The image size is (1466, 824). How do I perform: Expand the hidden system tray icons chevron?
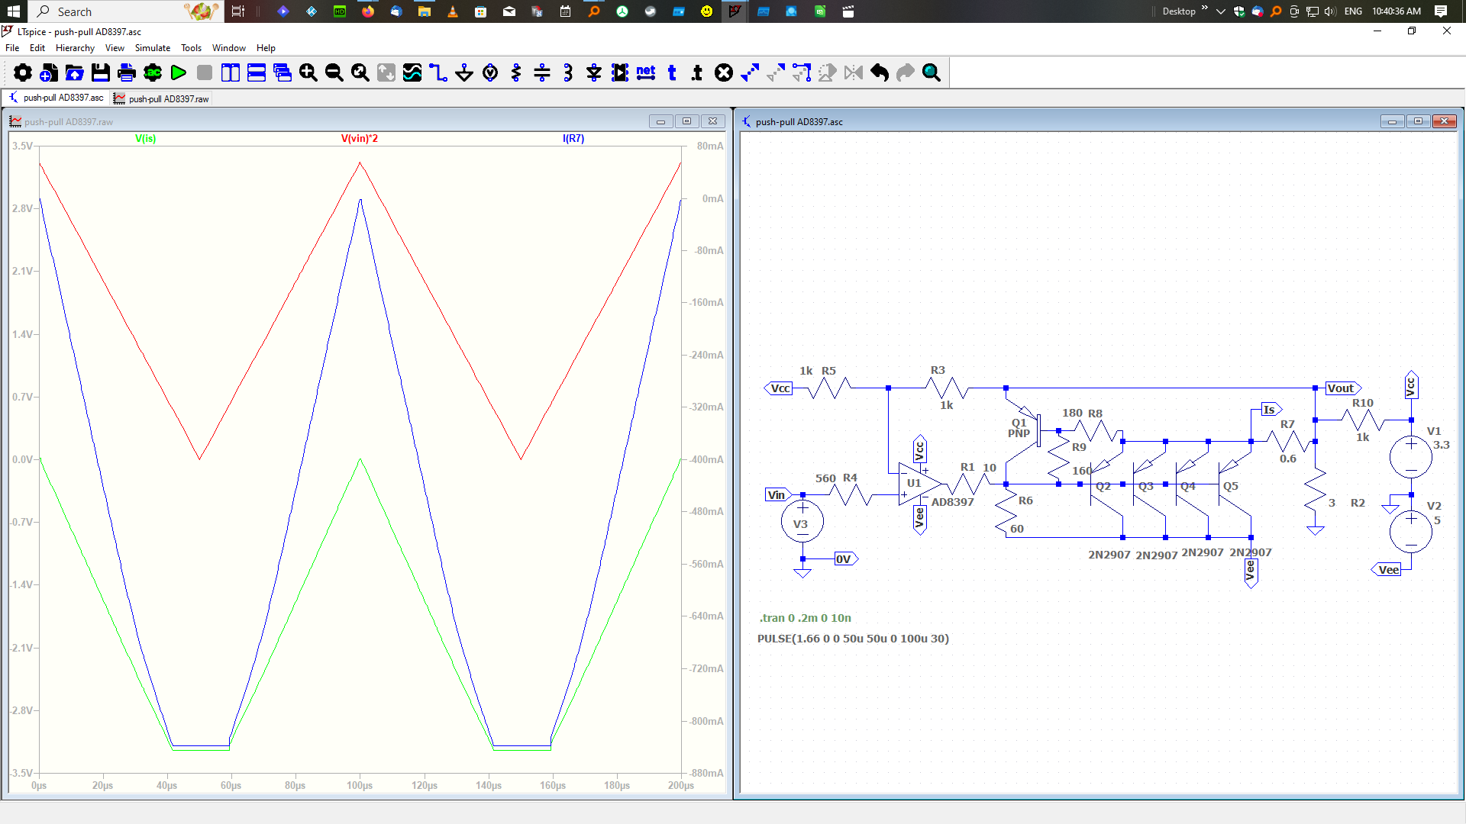click(1220, 11)
